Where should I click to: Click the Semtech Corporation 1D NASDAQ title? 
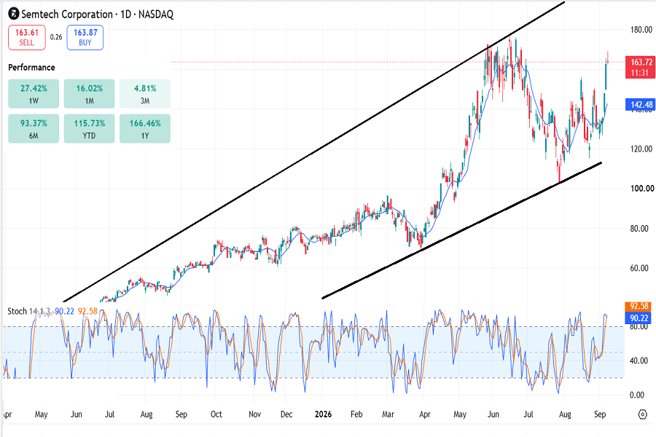(97, 15)
